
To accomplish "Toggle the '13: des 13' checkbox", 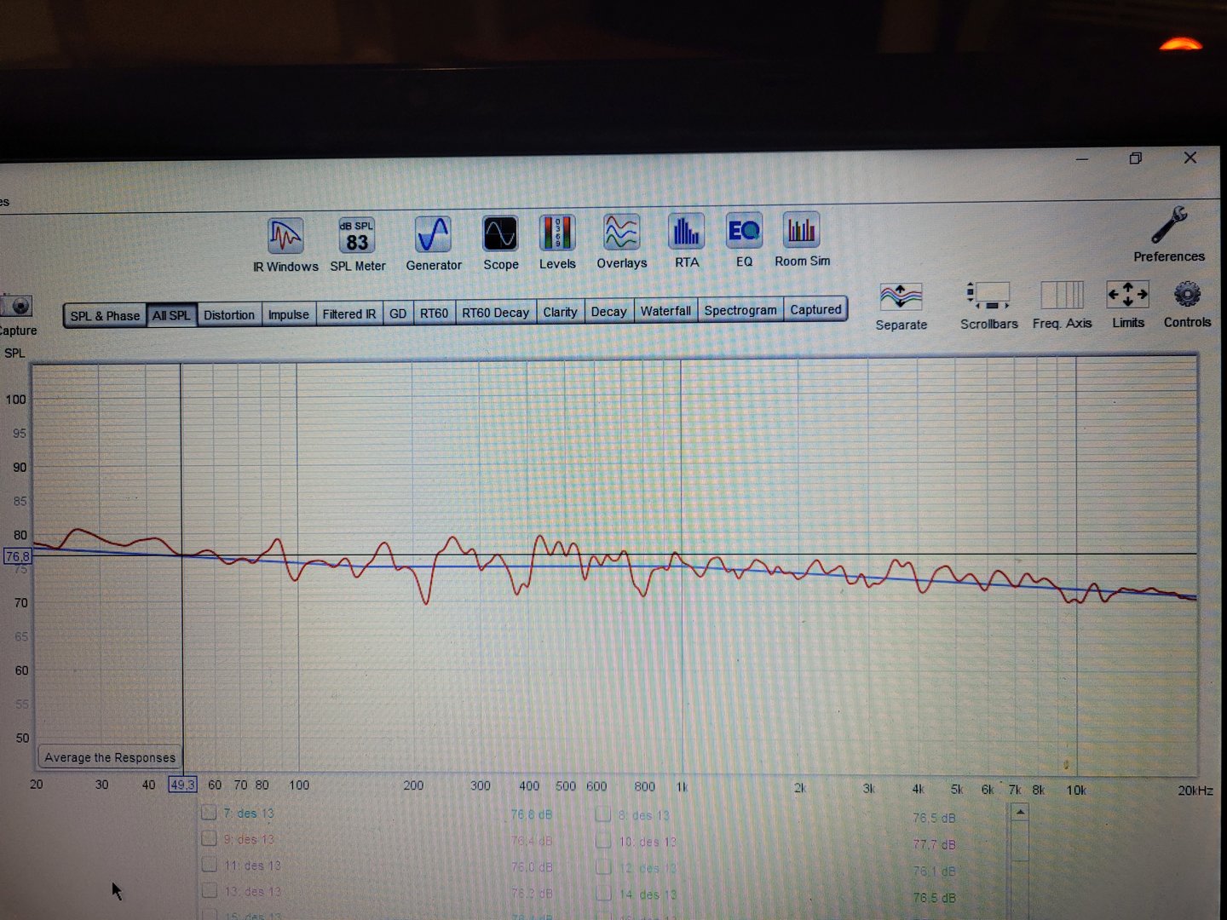I will pos(209,891).
